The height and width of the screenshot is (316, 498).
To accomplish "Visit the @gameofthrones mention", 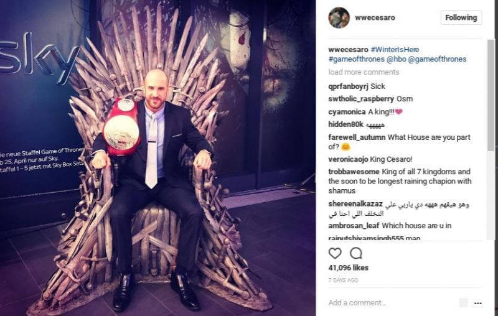I will 437,59.
